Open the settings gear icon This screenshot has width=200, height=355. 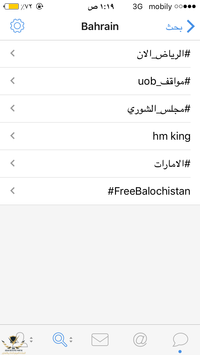tap(17, 26)
